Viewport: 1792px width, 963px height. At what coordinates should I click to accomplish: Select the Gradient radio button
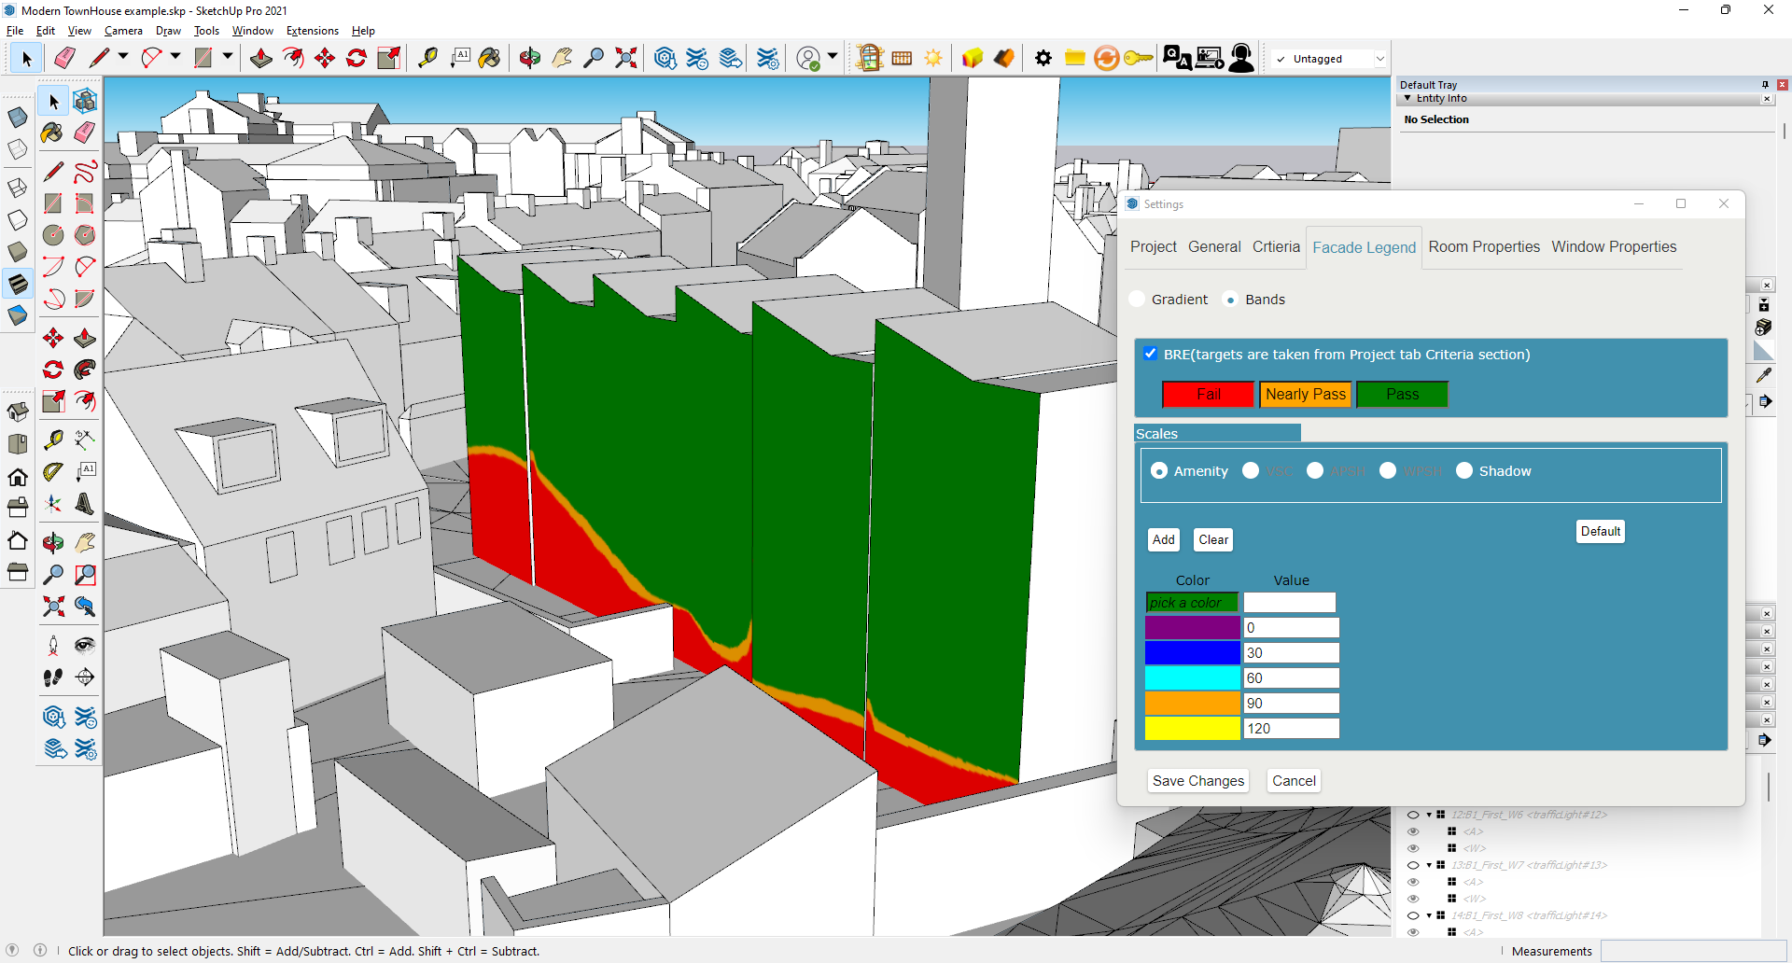click(x=1137, y=299)
